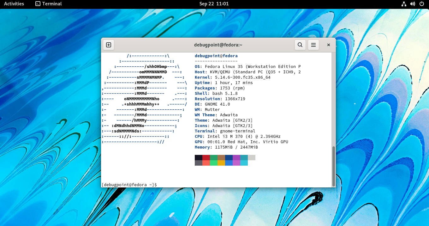The height and width of the screenshot is (226, 429).
Task: Open the Terminal app menu in top bar
Action: [49, 4]
